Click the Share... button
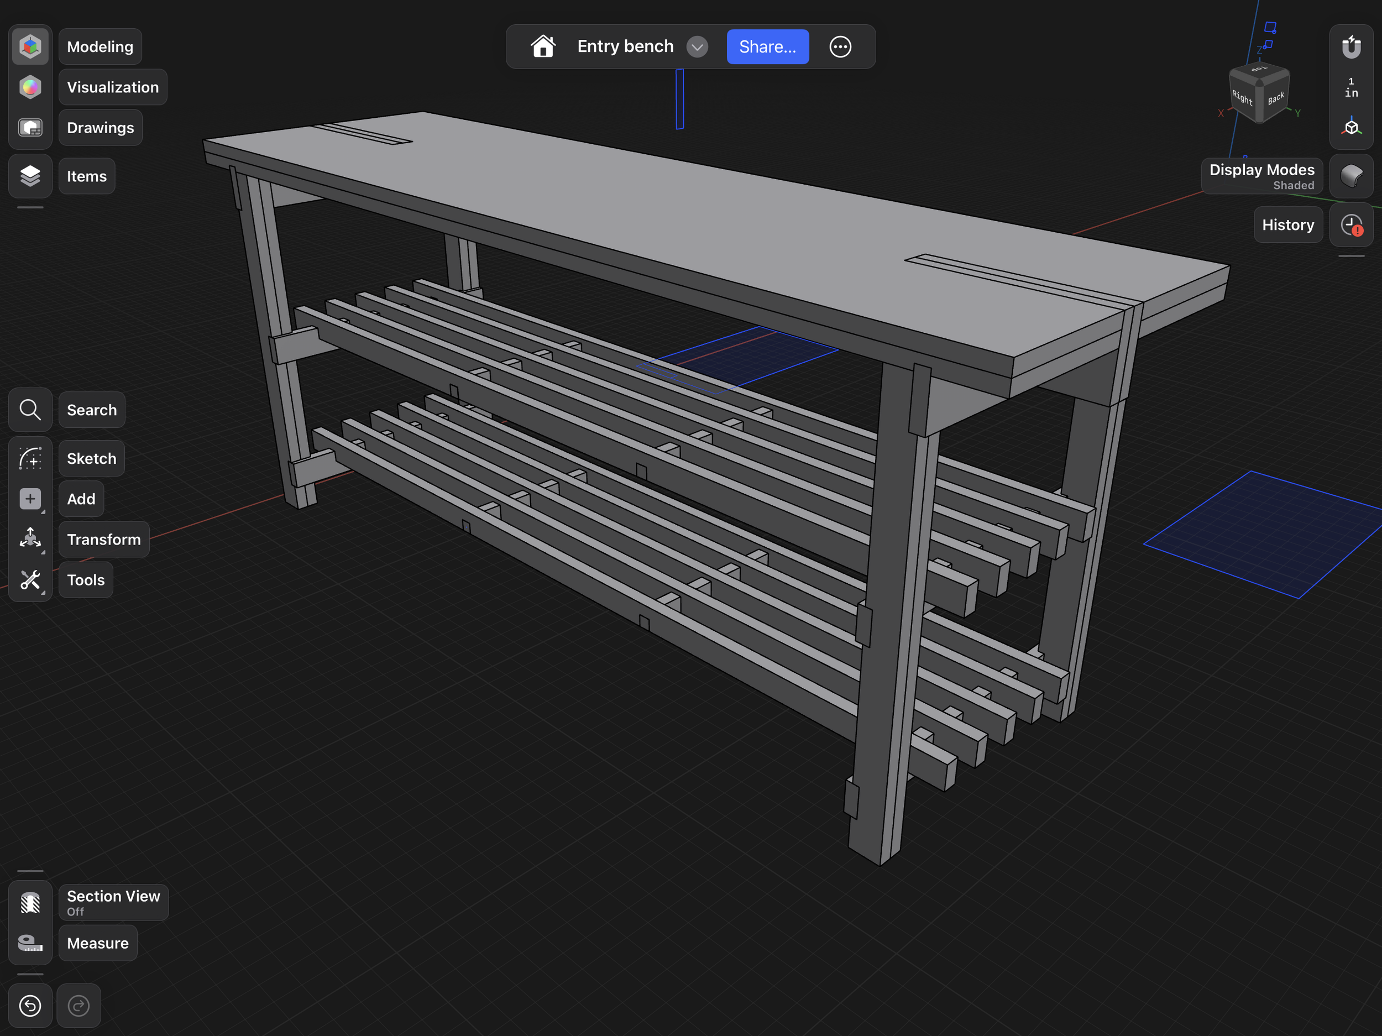The image size is (1382, 1036). [x=767, y=47]
